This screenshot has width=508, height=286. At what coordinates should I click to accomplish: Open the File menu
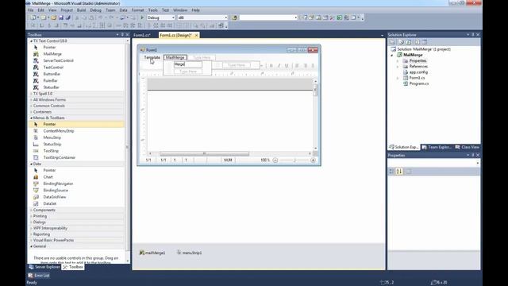[x=30, y=10]
